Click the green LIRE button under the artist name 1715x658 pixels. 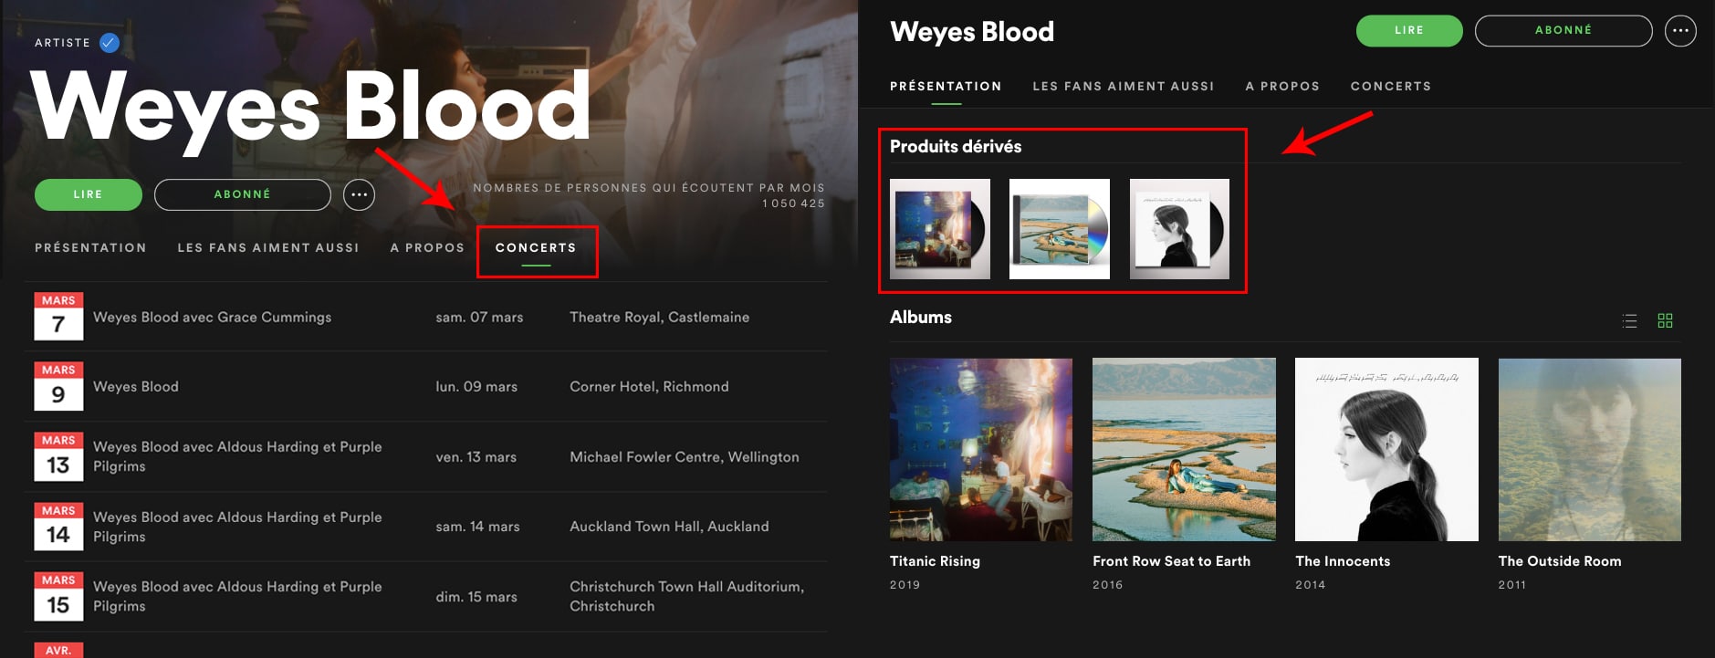pos(89,194)
